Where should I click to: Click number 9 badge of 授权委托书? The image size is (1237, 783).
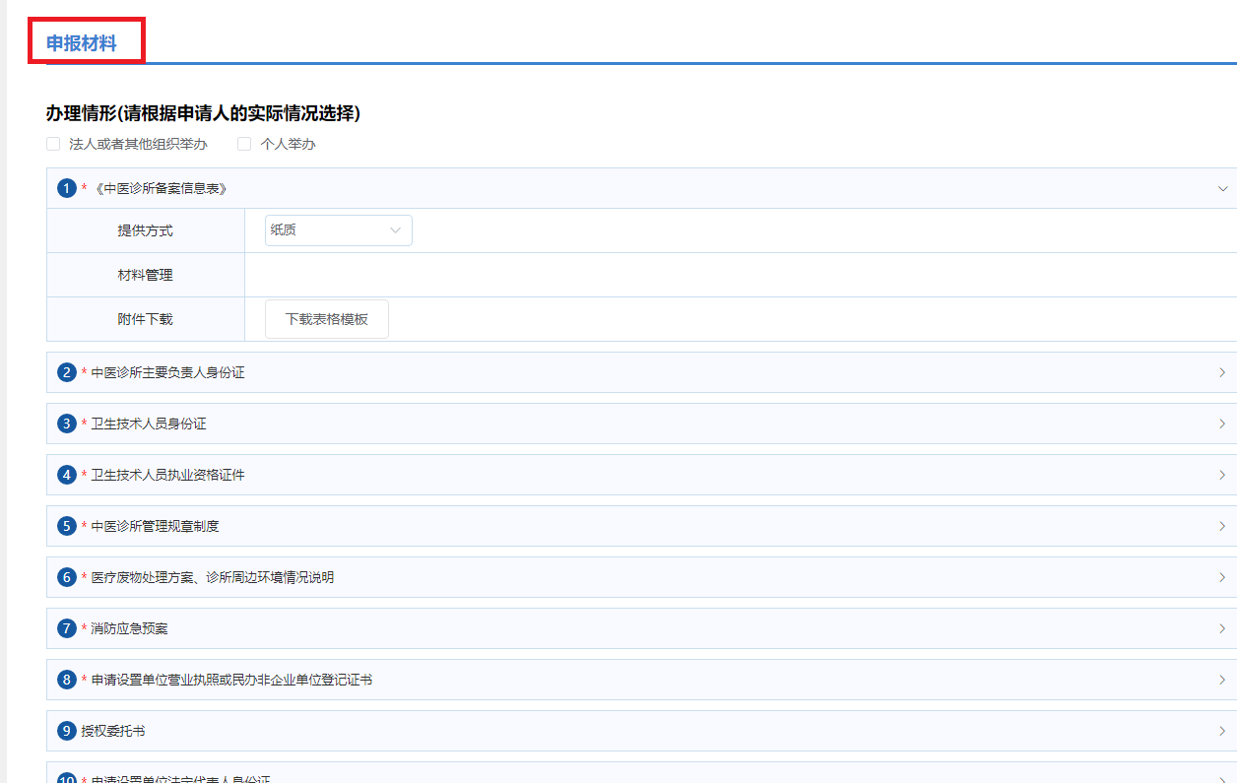[66, 731]
